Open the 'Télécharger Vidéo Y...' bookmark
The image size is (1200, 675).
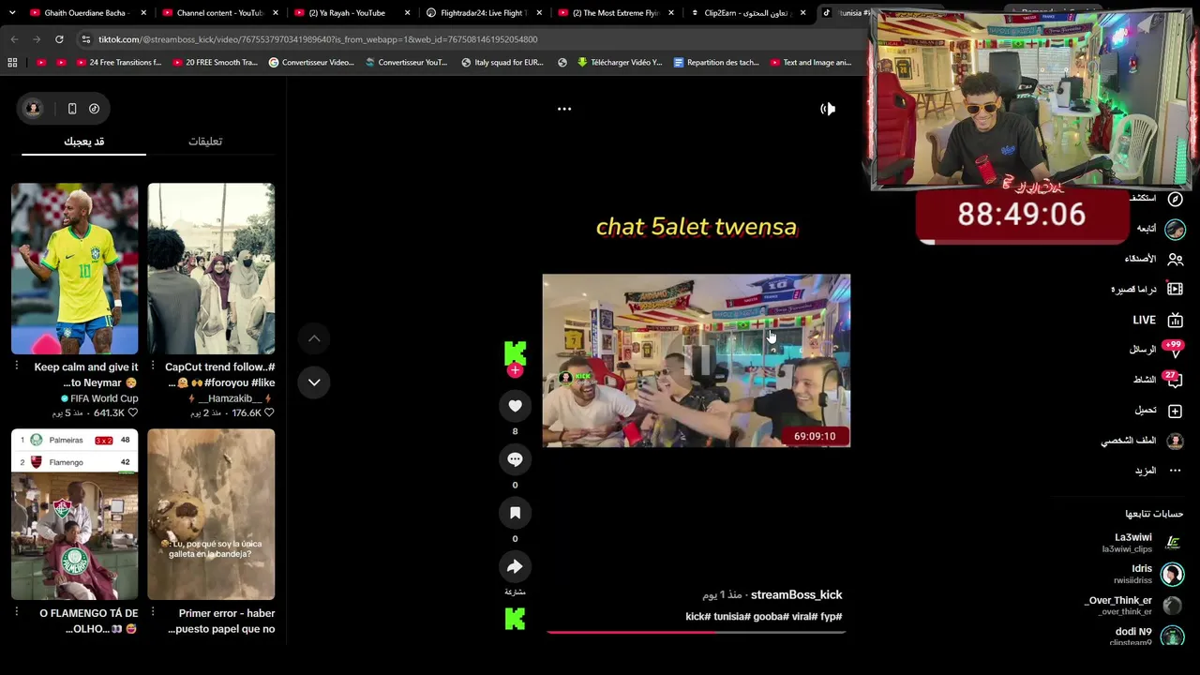coord(619,63)
